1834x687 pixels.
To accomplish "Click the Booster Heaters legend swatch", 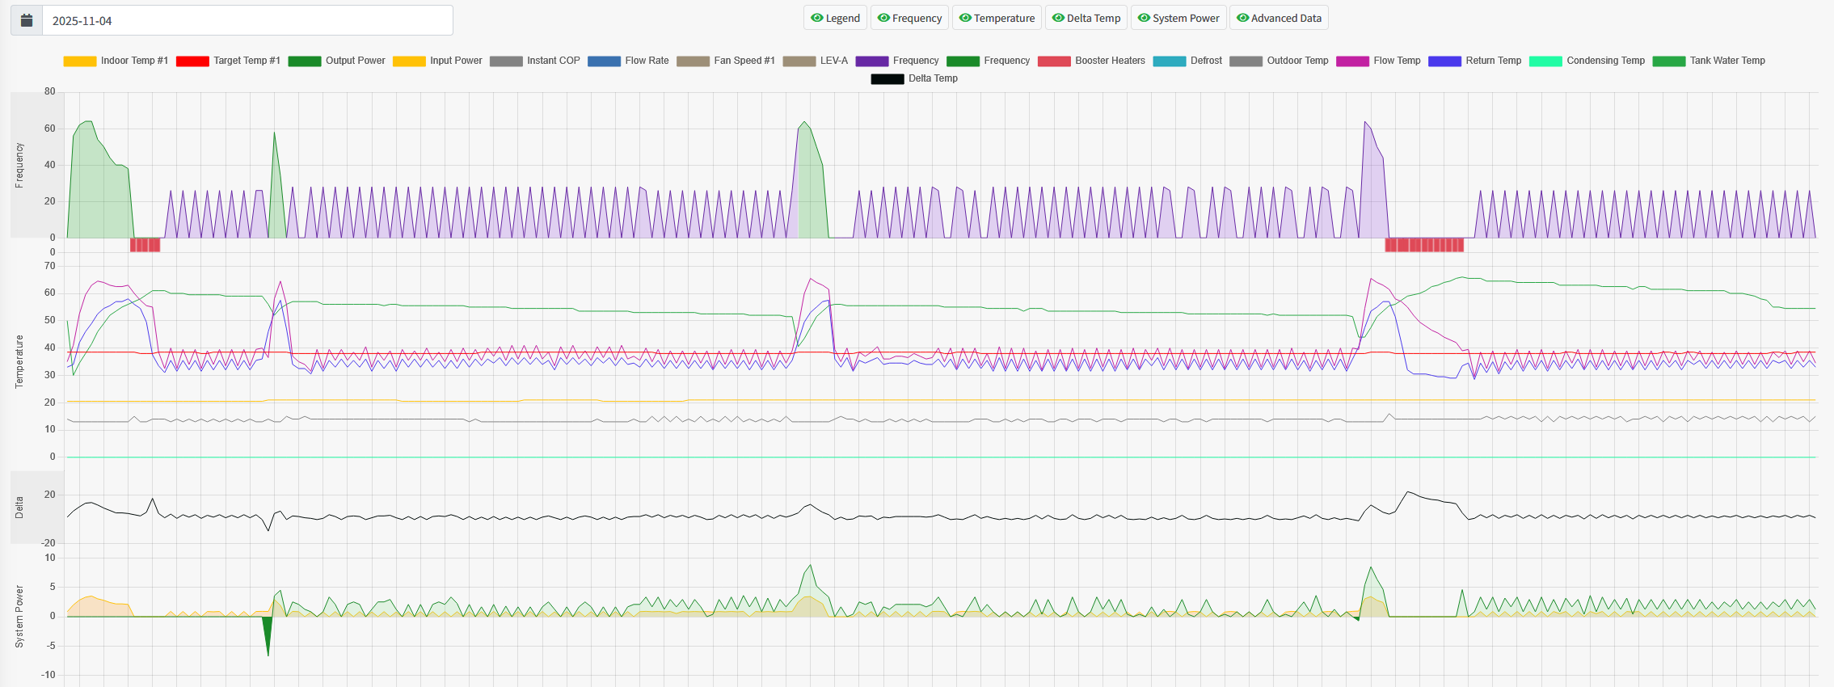I will click(1054, 61).
